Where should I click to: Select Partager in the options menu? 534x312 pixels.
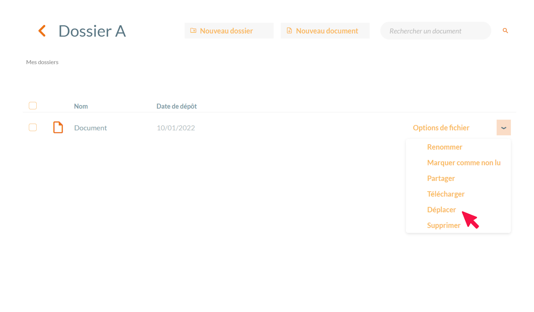coord(441,178)
